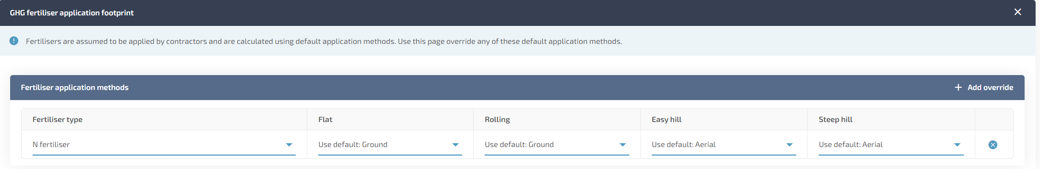Click the Flat column header
The image size is (1040, 169).
325,119
